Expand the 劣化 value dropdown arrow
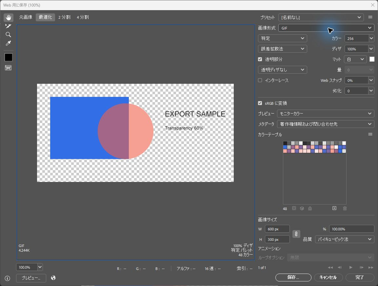The height and width of the screenshot is (286, 378). (x=371, y=91)
